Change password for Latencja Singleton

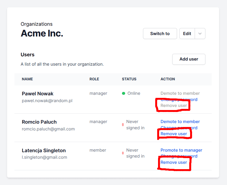[179, 156]
